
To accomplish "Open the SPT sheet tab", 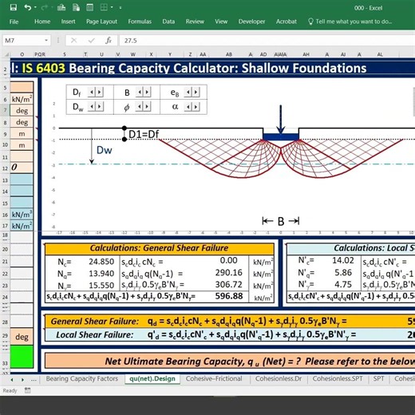I will coord(378,378).
